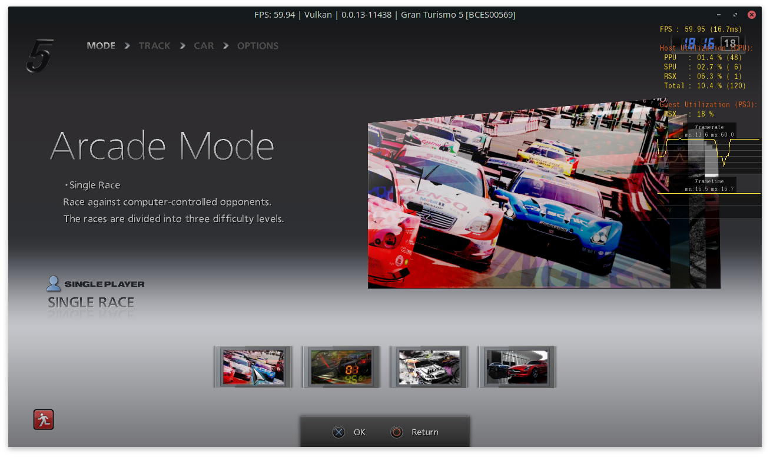Close the RPCS3 game window
This screenshot has width=770, height=457.
click(752, 15)
